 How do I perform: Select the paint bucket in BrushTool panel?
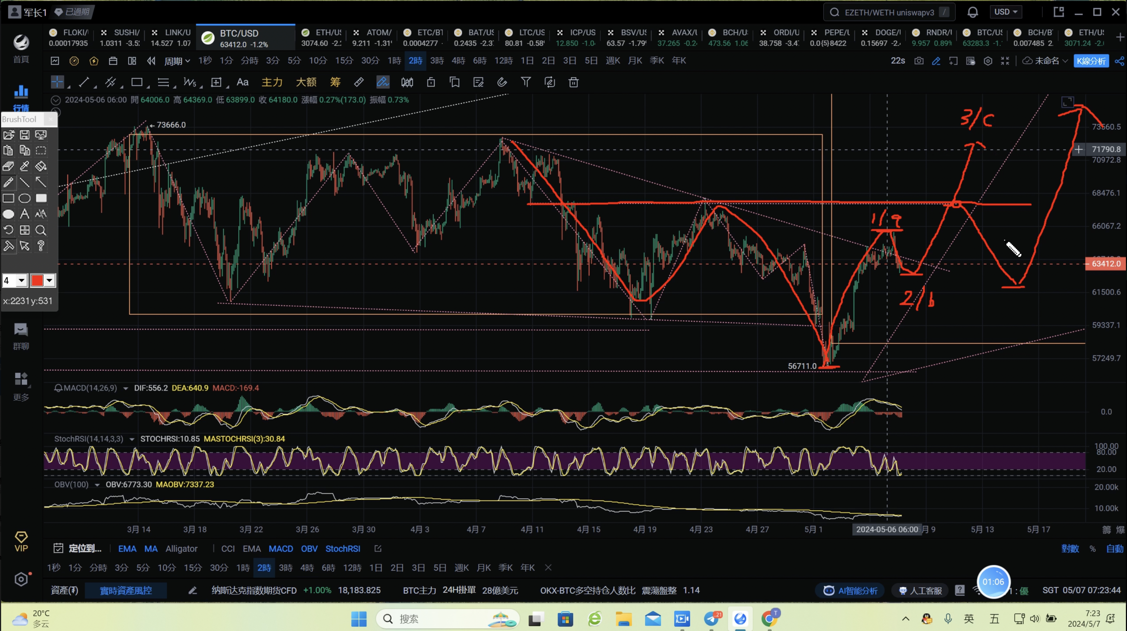(x=41, y=166)
